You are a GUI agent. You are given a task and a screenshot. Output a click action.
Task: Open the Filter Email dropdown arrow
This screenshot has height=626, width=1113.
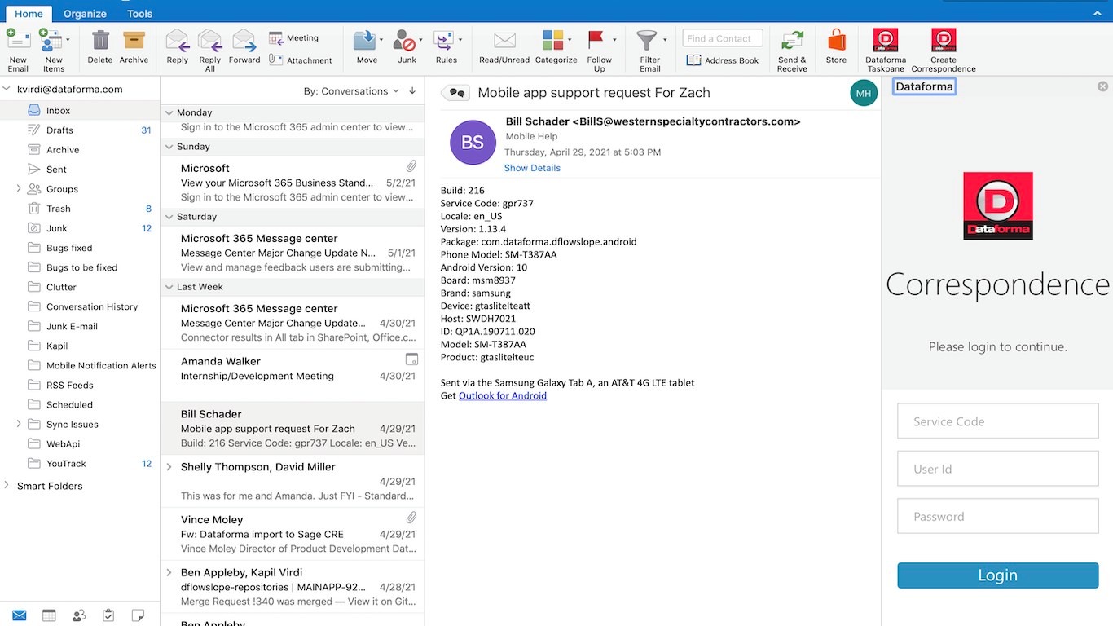[x=665, y=39]
